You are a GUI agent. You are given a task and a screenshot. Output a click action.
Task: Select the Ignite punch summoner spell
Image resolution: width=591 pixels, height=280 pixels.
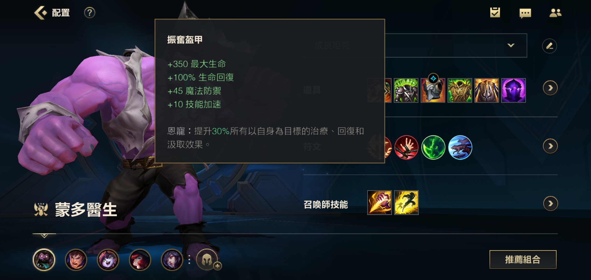click(x=379, y=202)
